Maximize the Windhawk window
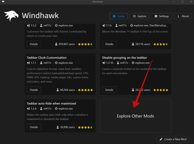This screenshot has width=194, height=144. [182, 2]
